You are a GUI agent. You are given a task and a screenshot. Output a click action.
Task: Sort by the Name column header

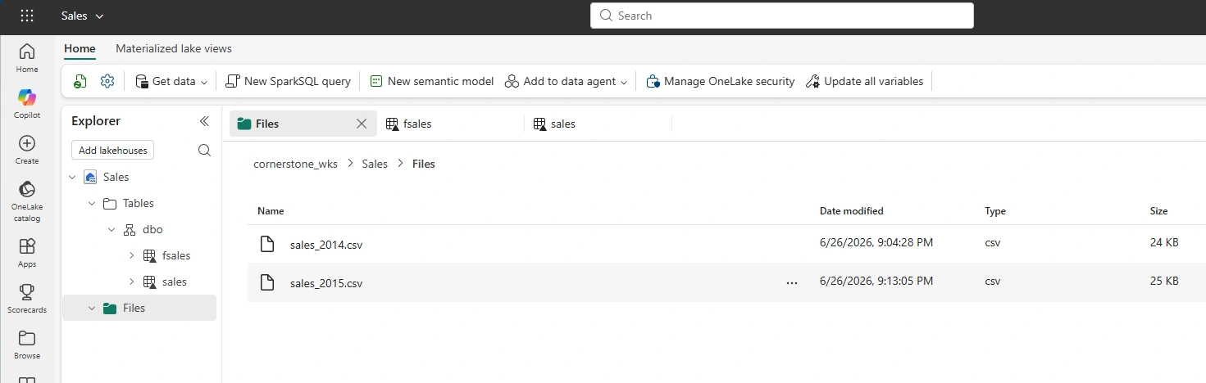(271, 211)
